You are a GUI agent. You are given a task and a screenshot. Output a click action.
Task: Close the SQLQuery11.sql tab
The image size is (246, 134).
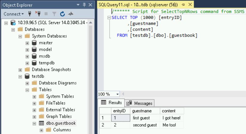click(189, 5)
